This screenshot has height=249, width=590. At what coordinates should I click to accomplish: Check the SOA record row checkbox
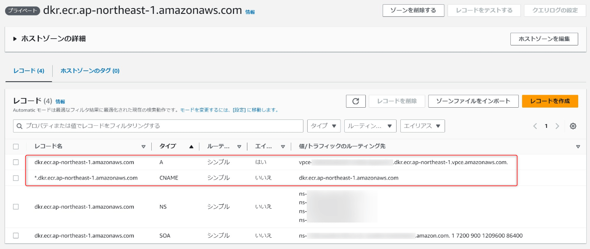coord(16,236)
